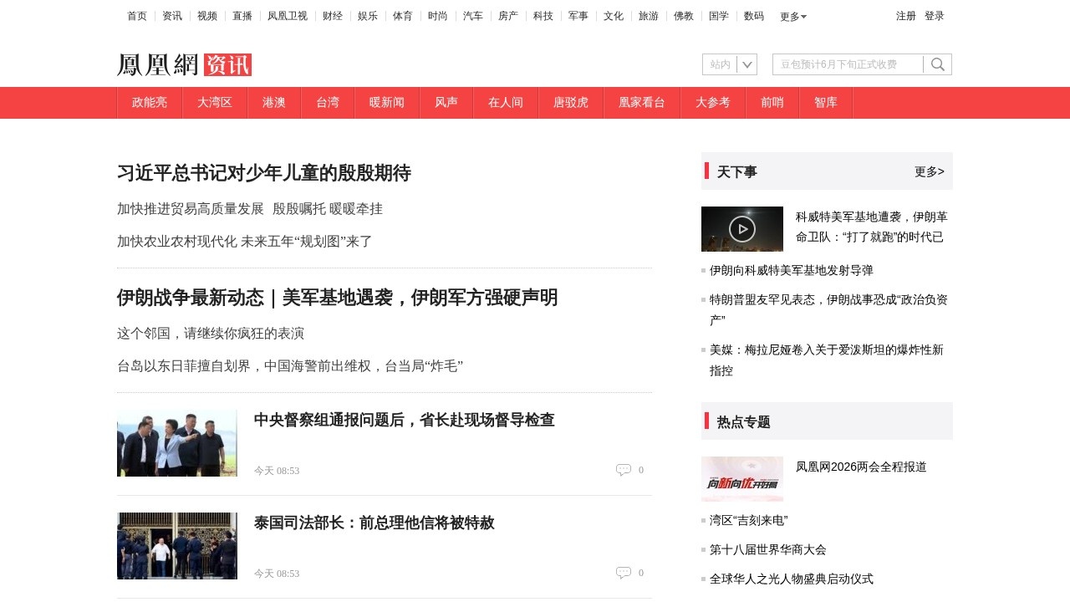
Task: Go to 首页 in the top nav
Action: point(137,16)
